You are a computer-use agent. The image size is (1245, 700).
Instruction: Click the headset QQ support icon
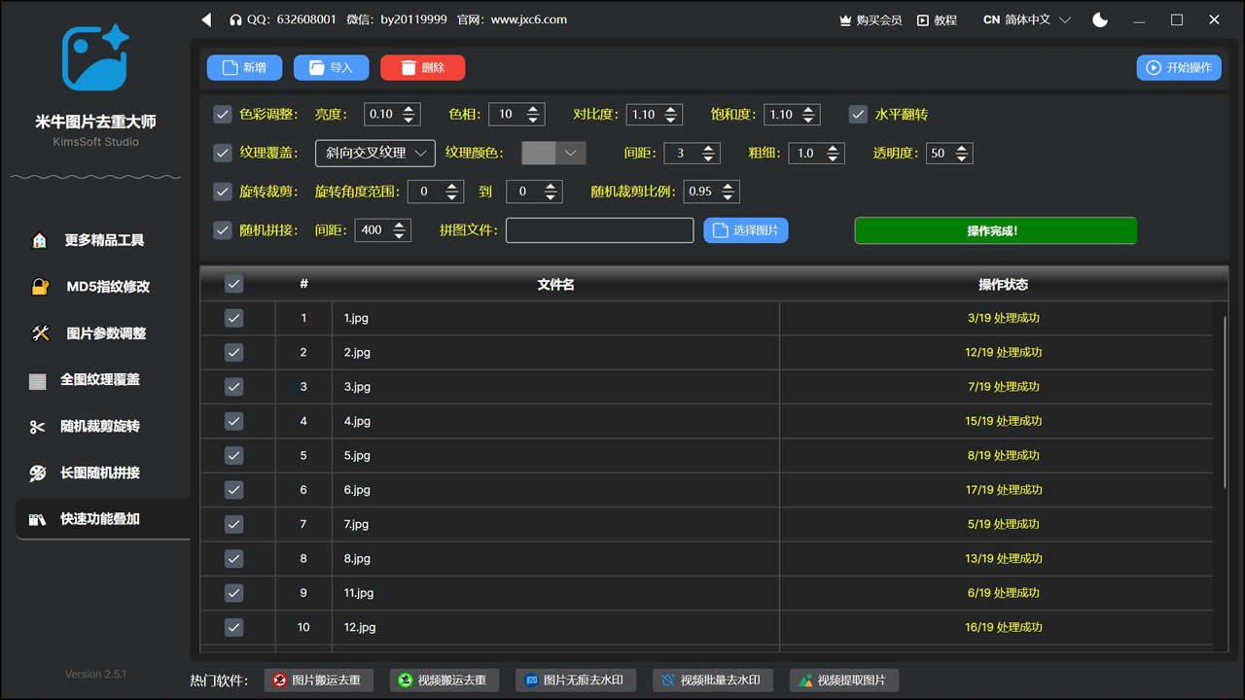click(235, 19)
